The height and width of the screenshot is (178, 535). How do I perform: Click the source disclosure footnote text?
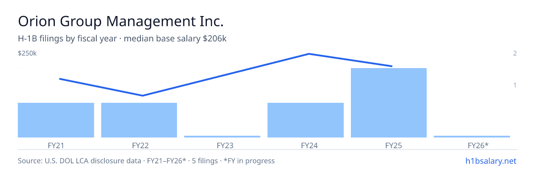tap(146, 161)
